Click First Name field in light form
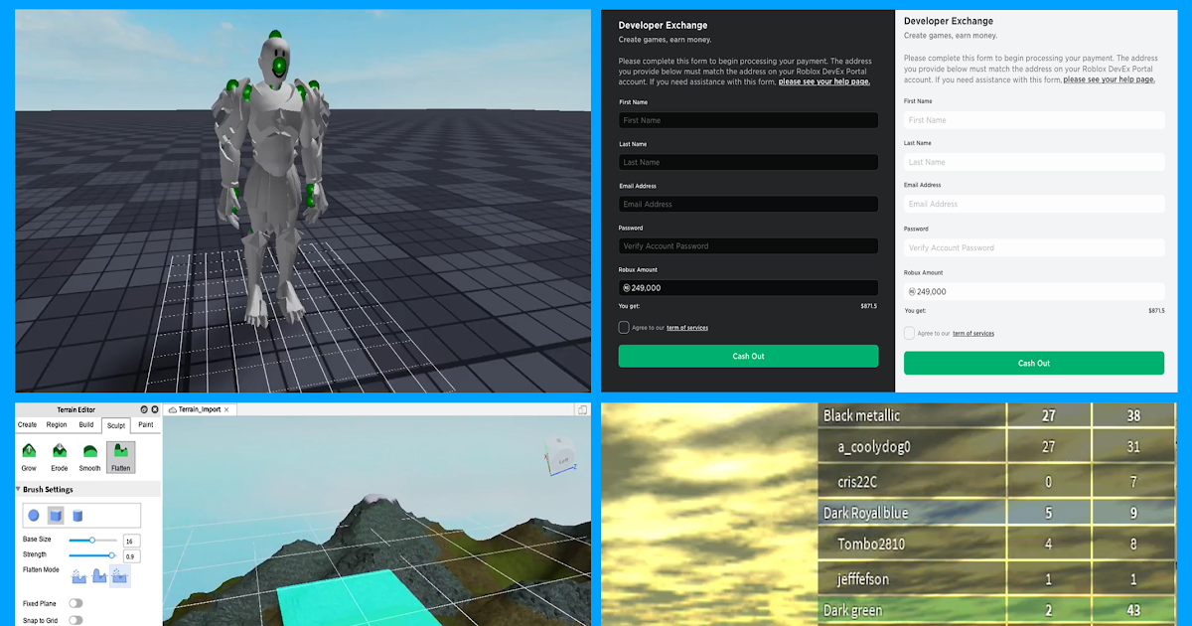 point(1034,120)
